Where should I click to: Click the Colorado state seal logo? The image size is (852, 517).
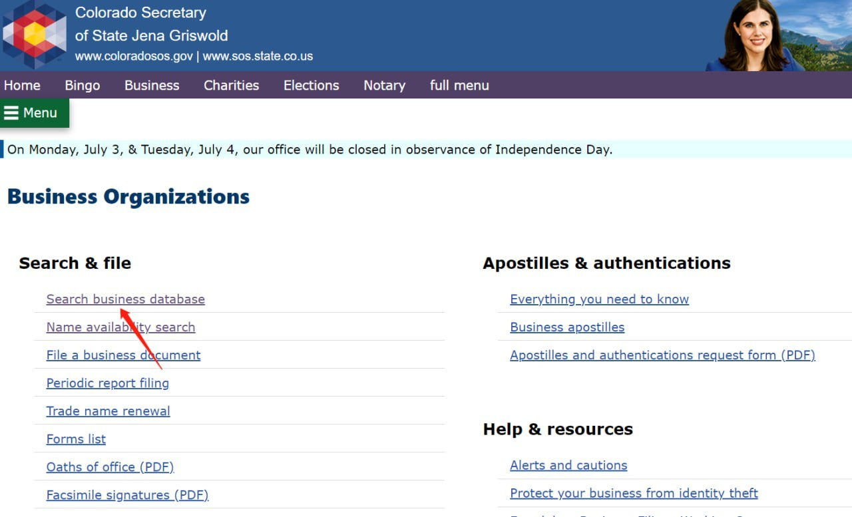pyautogui.click(x=35, y=33)
